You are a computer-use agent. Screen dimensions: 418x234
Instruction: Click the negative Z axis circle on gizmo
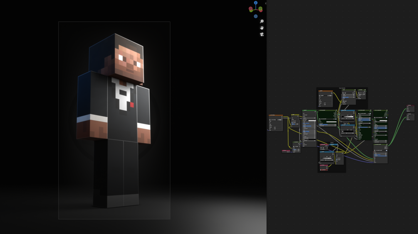tap(256, 16)
